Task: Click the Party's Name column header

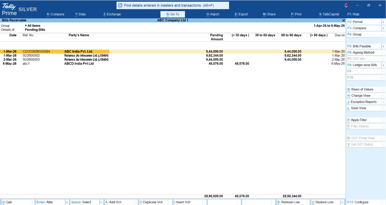Action: 79,35
